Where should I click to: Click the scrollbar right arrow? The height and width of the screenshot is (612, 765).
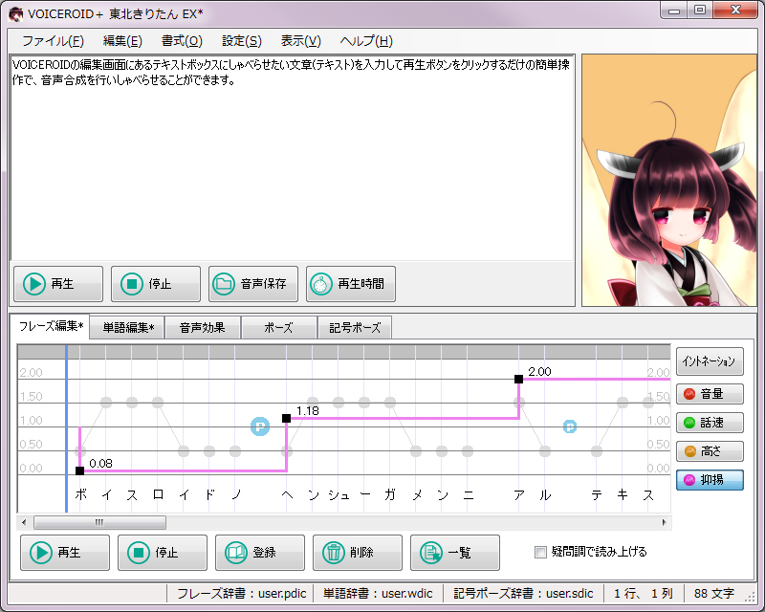664,523
